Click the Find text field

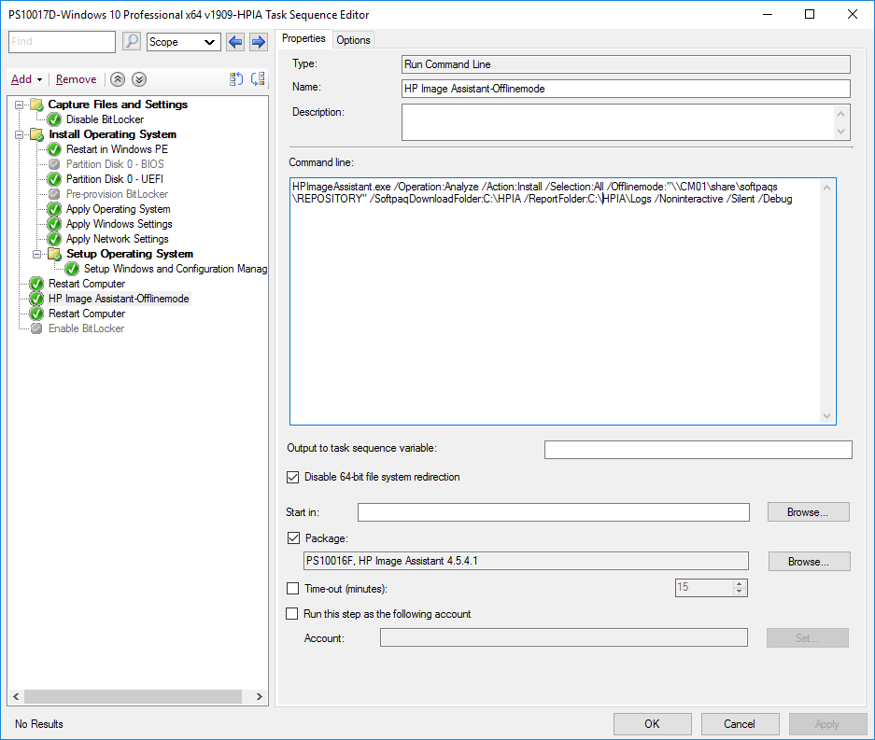(62, 42)
